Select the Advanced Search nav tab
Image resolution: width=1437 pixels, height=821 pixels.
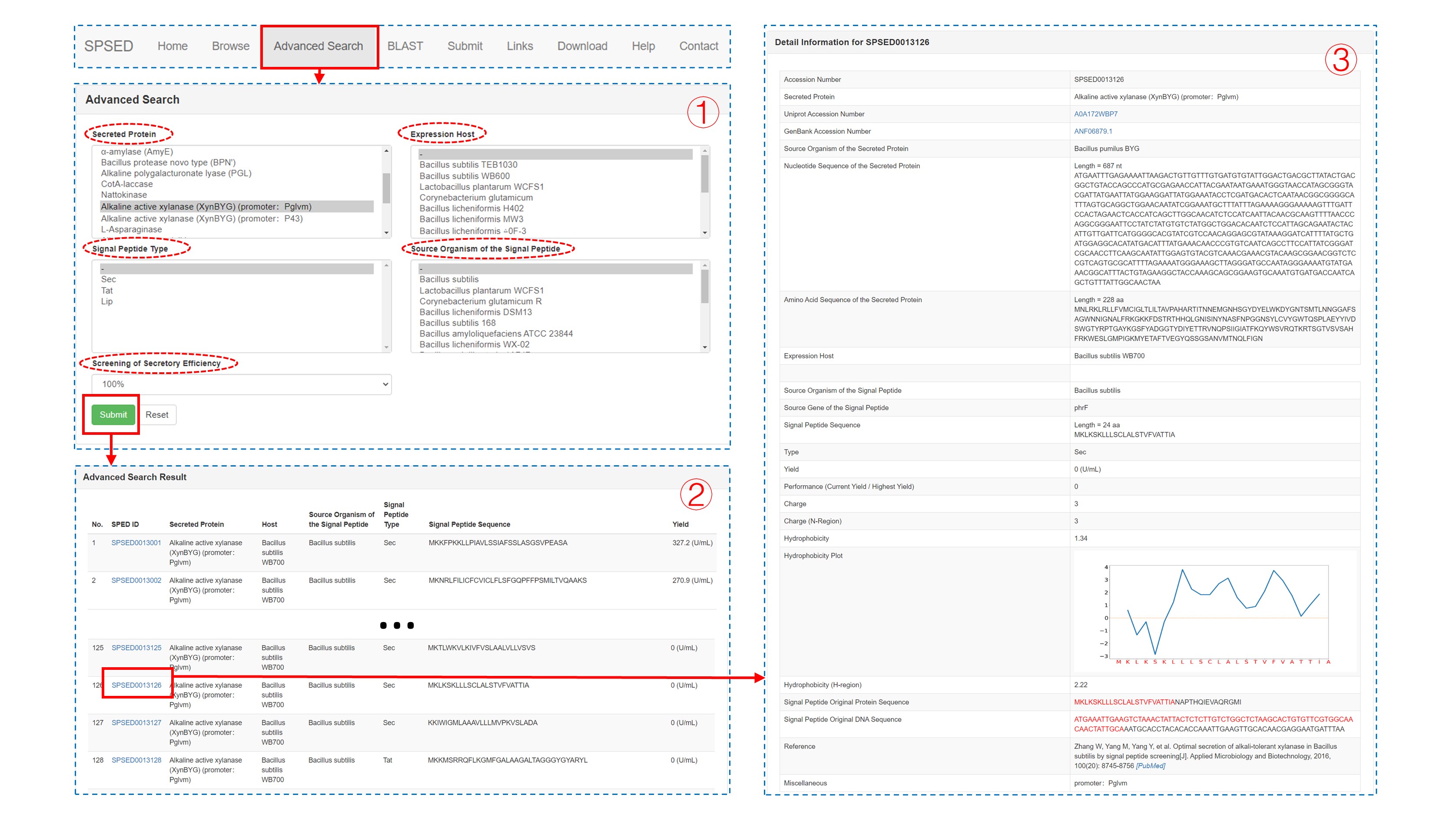(319, 46)
